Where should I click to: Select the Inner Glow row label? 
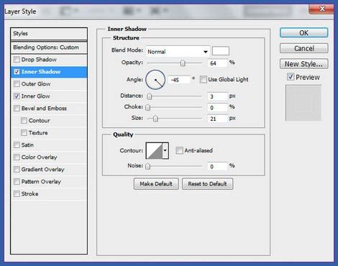pyautogui.click(x=36, y=96)
